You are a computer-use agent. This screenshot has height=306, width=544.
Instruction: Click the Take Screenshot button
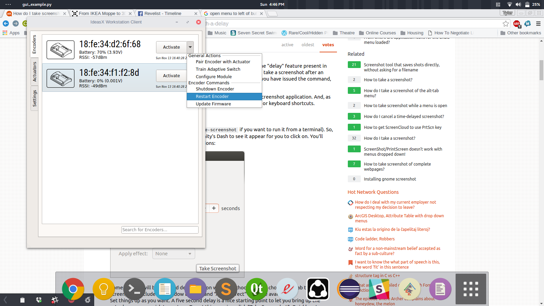[218, 269]
